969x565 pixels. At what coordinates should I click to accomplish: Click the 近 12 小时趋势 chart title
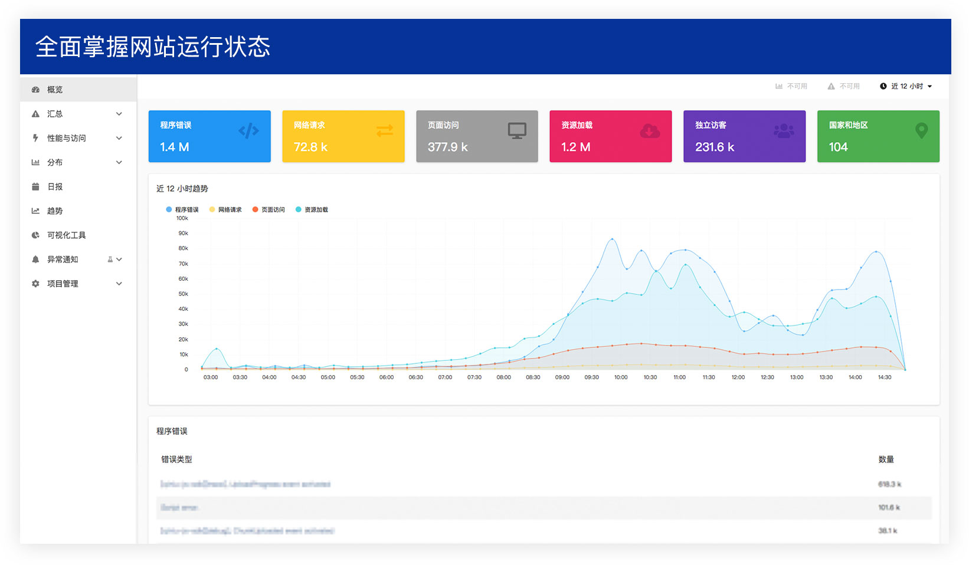[x=182, y=189]
